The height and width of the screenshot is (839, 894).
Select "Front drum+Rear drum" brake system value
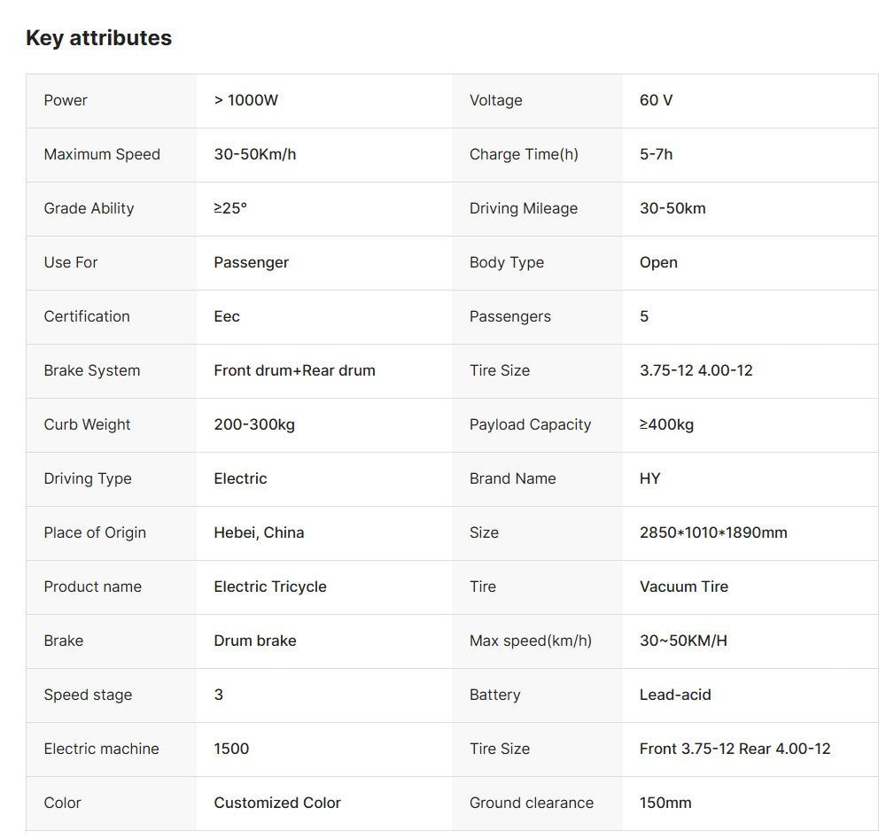pyautogui.click(x=294, y=370)
